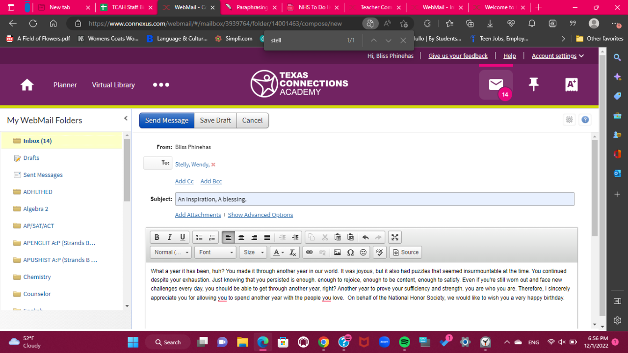The image size is (628, 353).
Task: Align text left in the editor
Action: (229, 237)
